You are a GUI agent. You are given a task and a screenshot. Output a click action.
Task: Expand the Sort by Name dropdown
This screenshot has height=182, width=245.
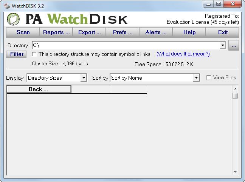(196, 78)
